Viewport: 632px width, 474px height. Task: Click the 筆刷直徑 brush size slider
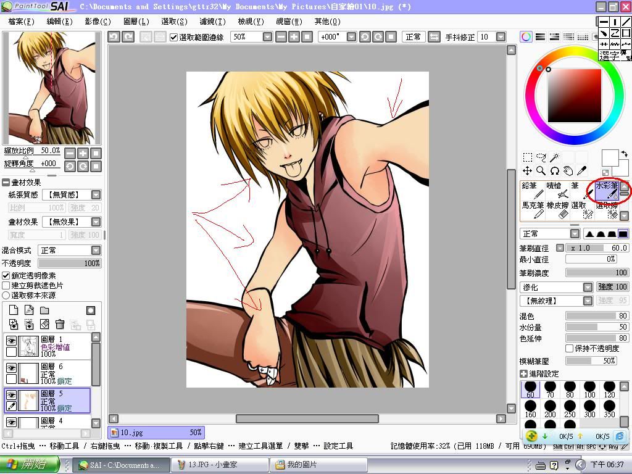(597, 248)
